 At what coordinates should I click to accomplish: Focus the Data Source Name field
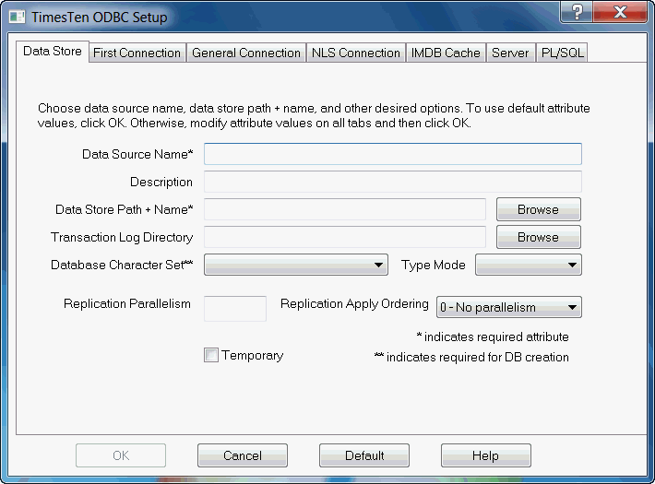click(392, 154)
